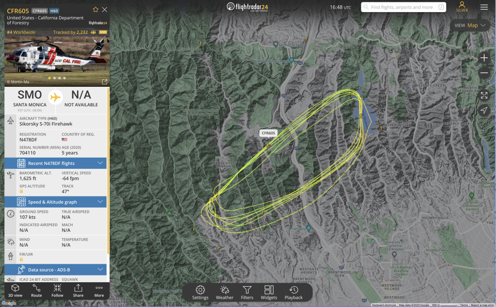Expand the Recent N478DF flights section

coord(55,163)
